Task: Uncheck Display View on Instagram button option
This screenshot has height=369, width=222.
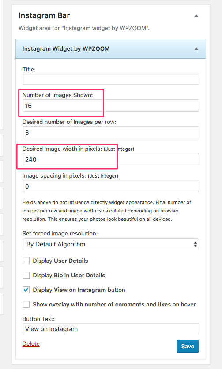Action: [x=26, y=290]
